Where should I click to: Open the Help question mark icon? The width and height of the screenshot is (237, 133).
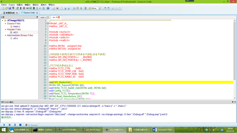48,8
